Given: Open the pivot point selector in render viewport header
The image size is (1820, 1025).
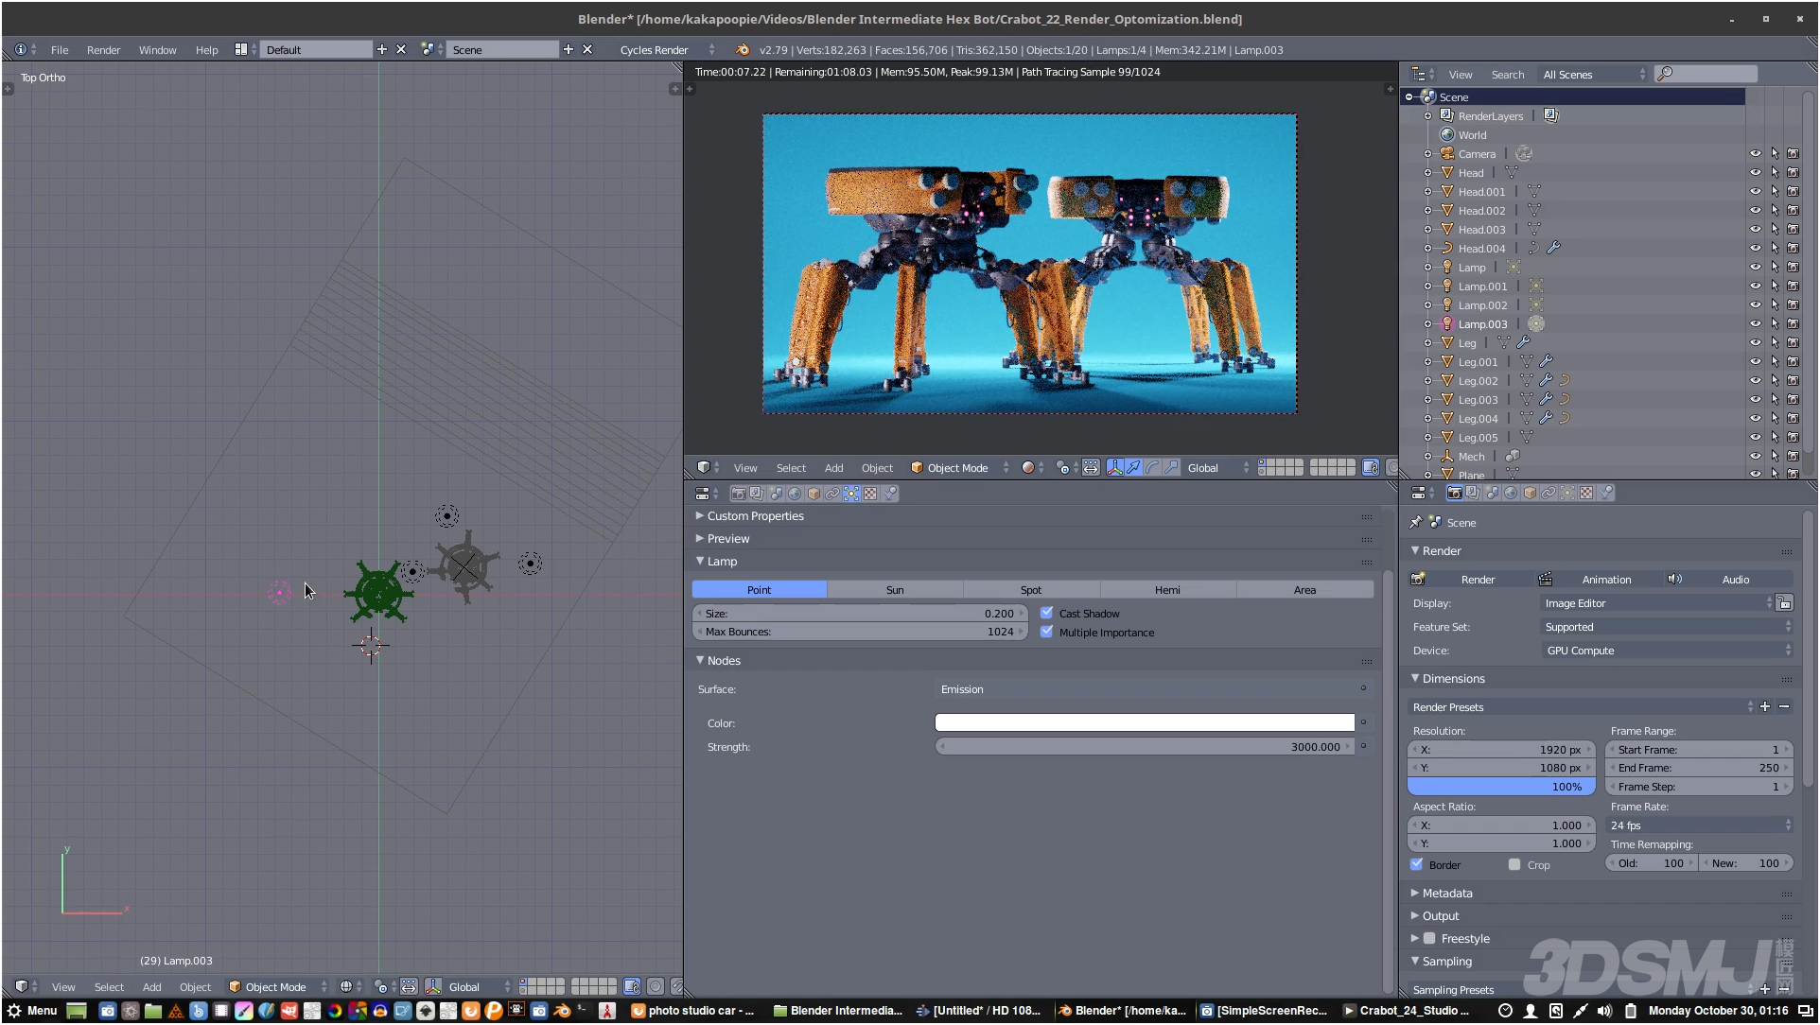Looking at the screenshot, I should pyautogui.click(x=1067, y=468).
